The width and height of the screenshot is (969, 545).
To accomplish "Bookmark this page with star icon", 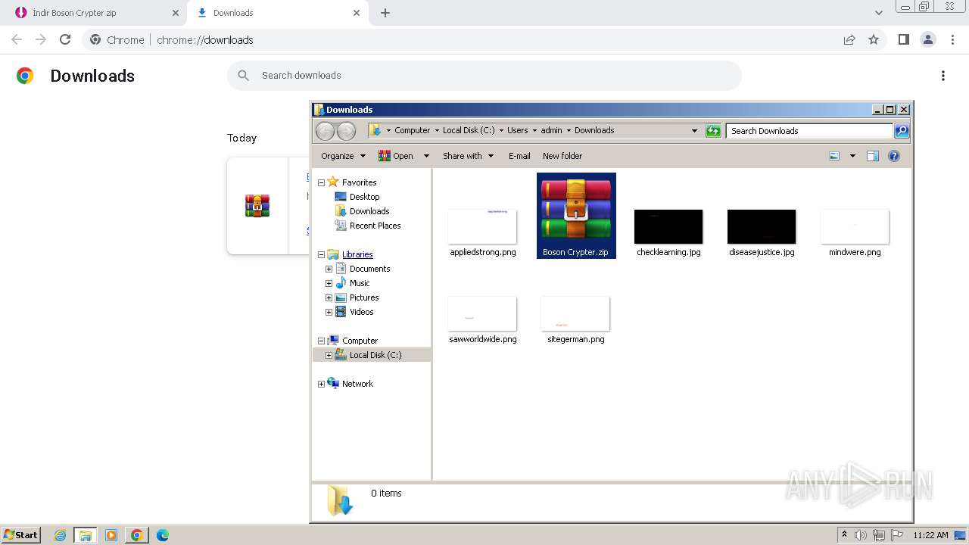I will click(874, 39).
